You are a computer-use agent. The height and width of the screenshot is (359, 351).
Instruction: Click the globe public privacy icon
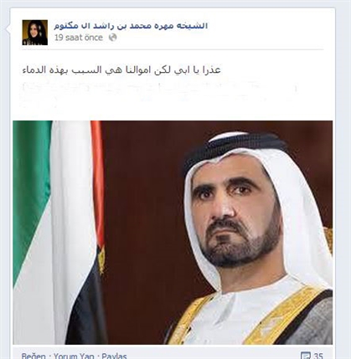[112, 38]
